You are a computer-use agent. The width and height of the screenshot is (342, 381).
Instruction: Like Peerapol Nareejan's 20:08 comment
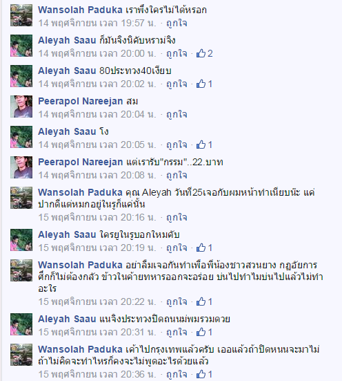(177, 175)
